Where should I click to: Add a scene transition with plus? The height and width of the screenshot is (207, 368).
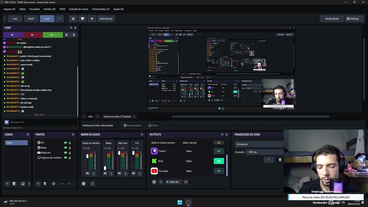point(269,160)
